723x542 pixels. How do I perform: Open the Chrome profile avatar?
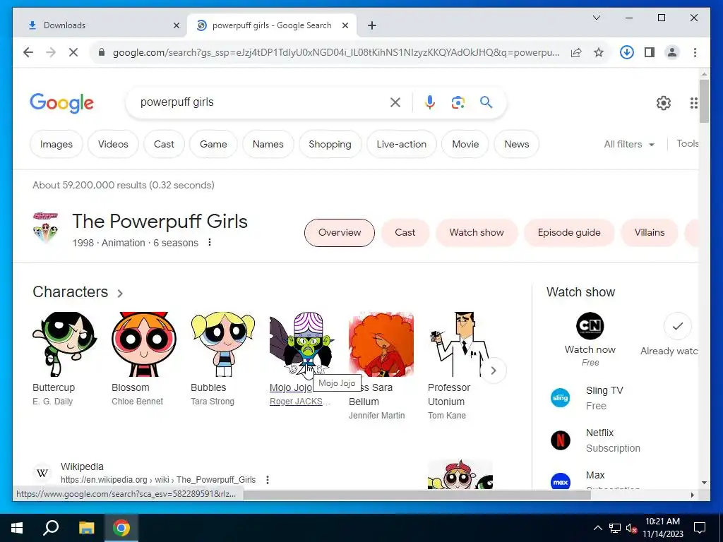[672, 52]
